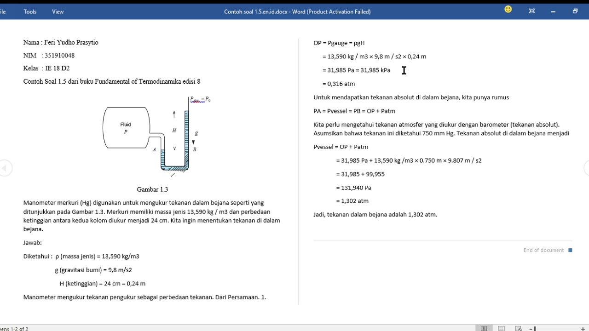Click the 'OP = Pgauge = ρgH' equation

click(339, 43)
